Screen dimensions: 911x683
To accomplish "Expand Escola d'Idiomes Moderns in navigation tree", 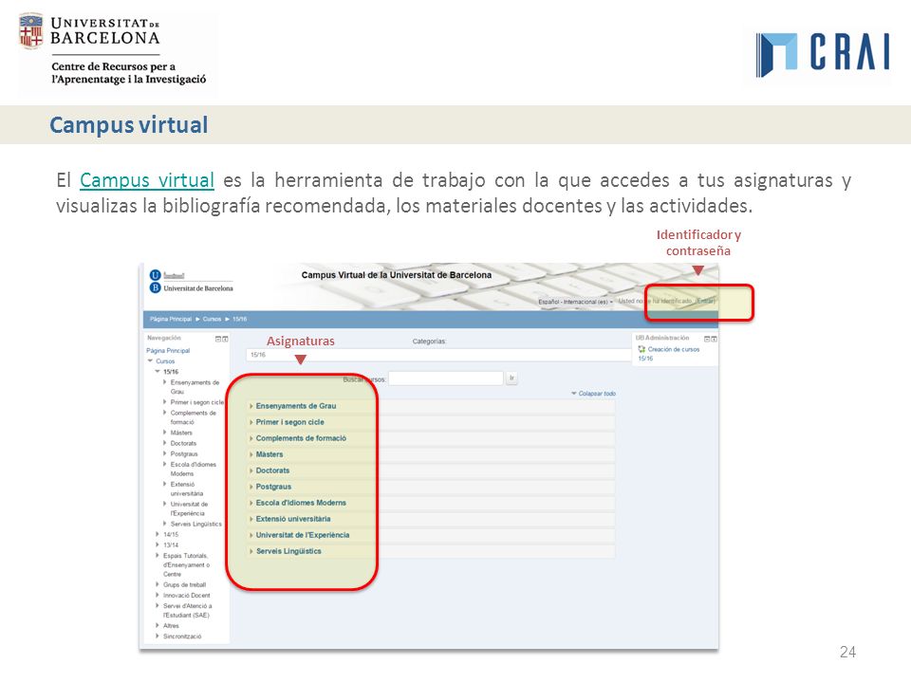I will click(165, 465).
